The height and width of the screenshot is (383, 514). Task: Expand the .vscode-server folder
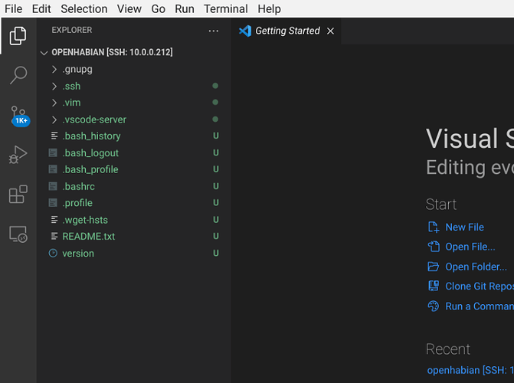point(54,119)
